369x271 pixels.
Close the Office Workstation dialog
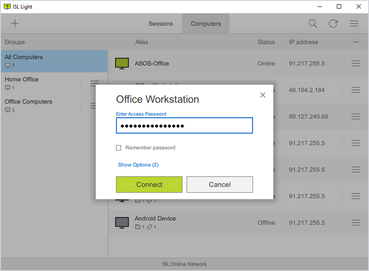(263, 95)
